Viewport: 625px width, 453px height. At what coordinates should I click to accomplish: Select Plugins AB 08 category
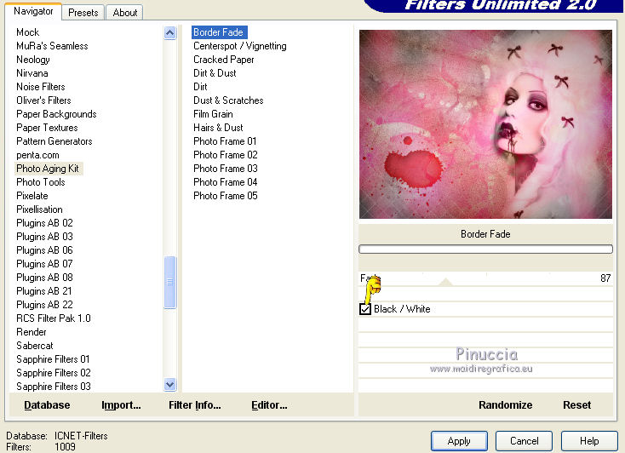pos(44,277)
